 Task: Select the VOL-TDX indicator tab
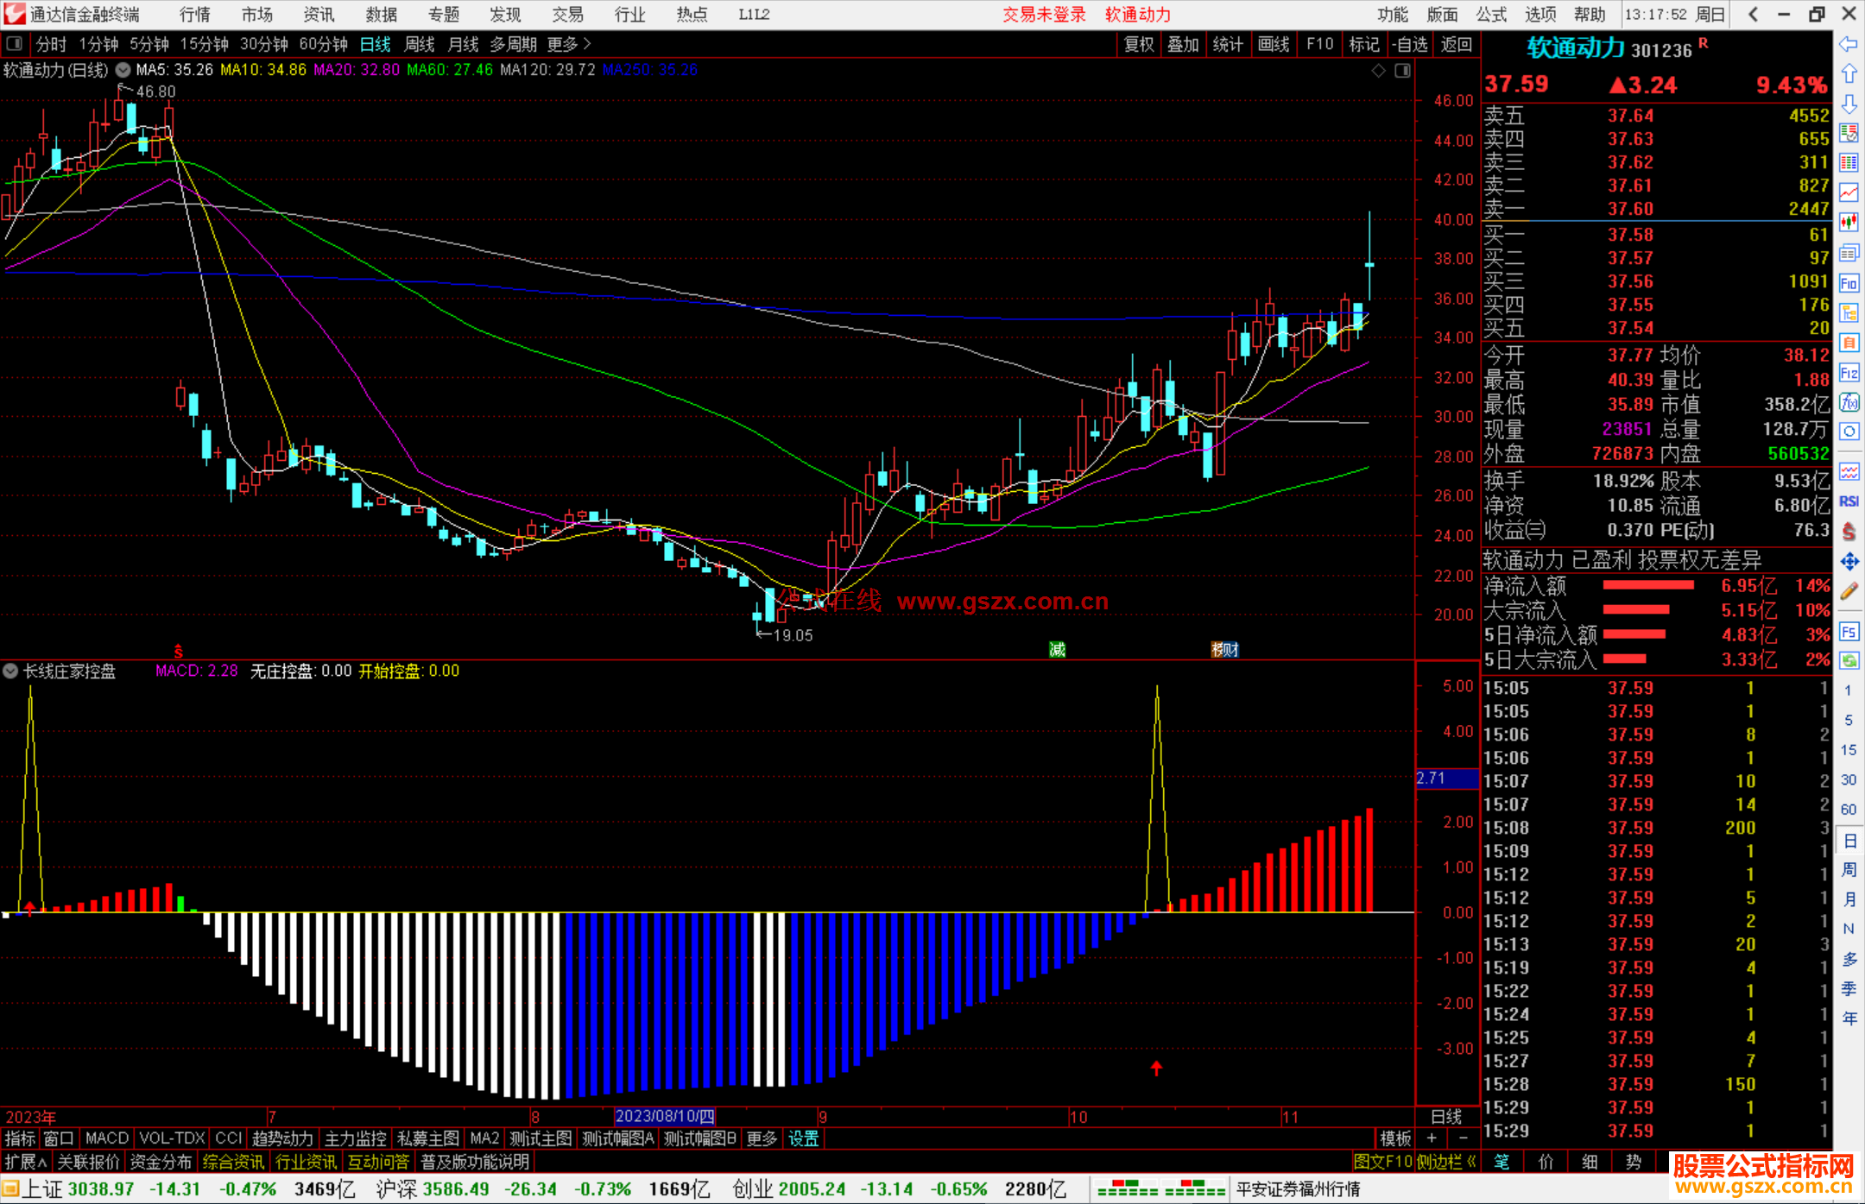click(172, 1138)
